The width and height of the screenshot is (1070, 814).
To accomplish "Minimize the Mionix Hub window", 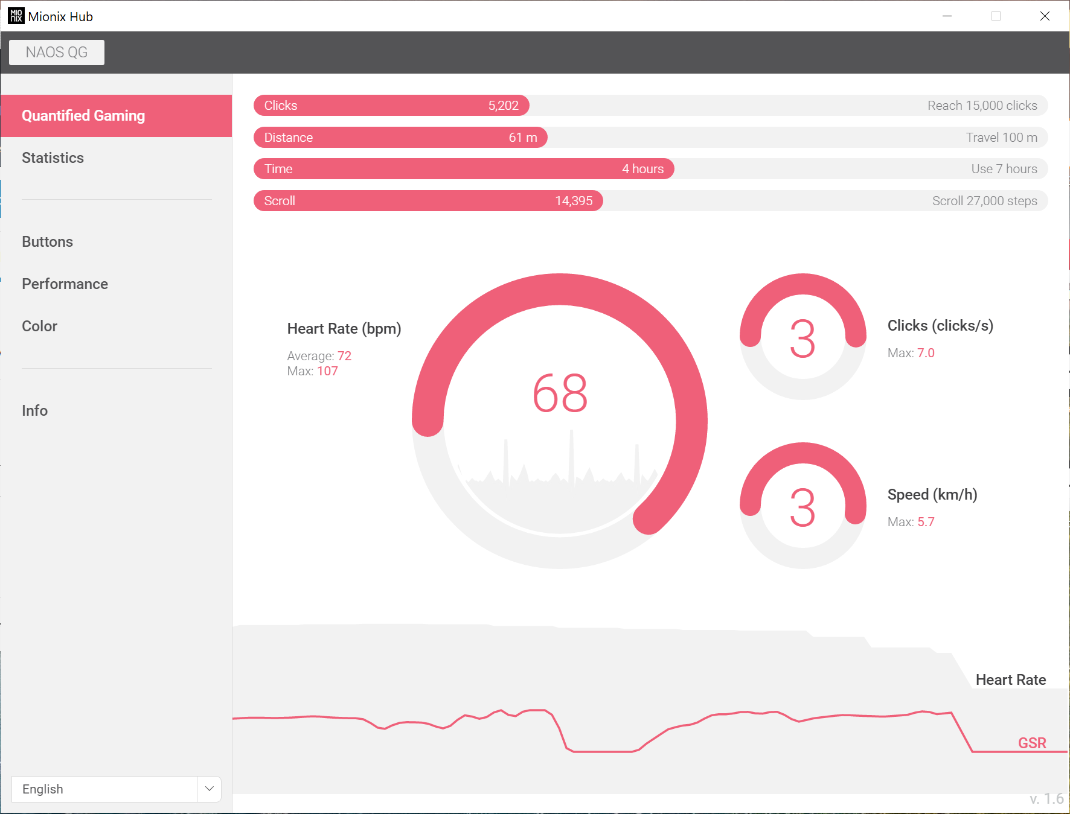I will click(947, 16).
